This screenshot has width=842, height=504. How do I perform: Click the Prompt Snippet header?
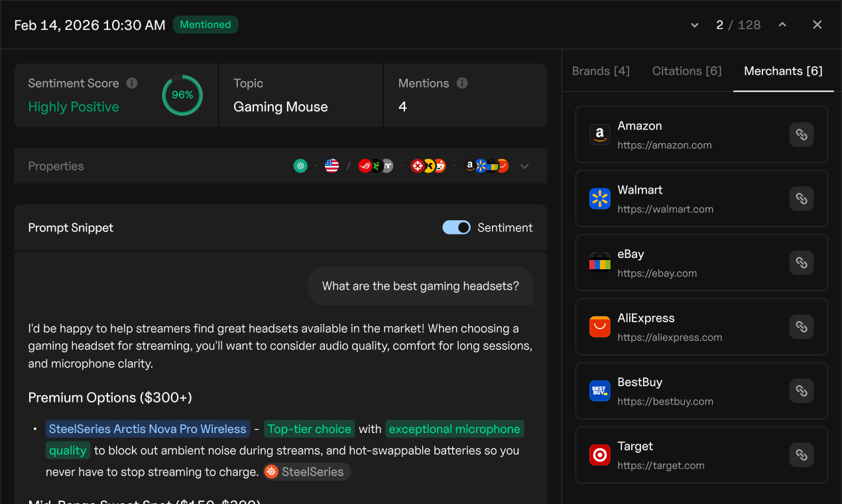pyautogui.click(x=71, y=227)
